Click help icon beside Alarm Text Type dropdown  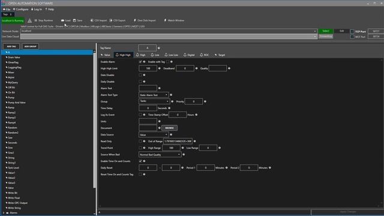[x=171, y=95]
